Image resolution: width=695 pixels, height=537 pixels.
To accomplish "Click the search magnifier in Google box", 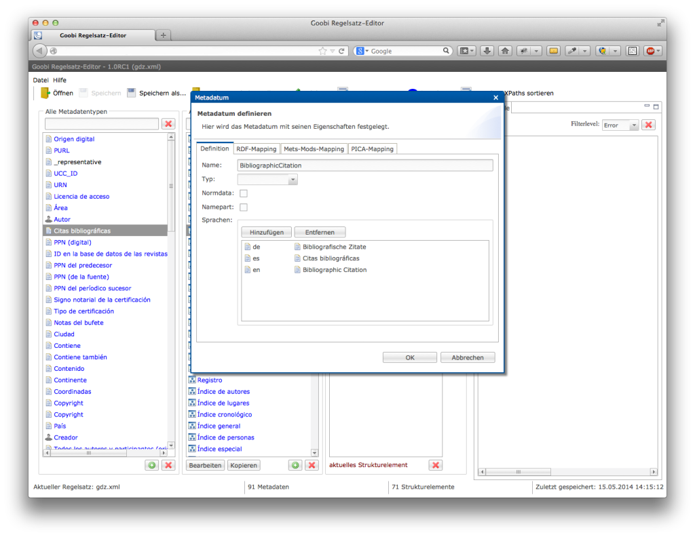I will click(x=446, y=51).
